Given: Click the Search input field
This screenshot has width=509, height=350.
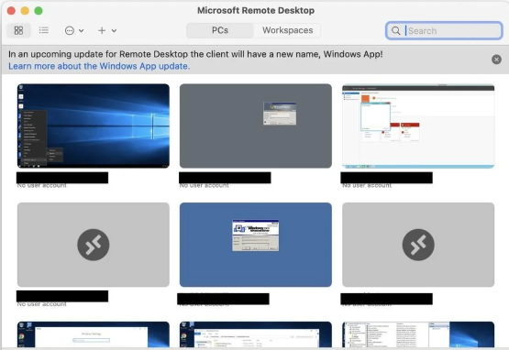Looking at the screenshot, I should coord(444,31).
